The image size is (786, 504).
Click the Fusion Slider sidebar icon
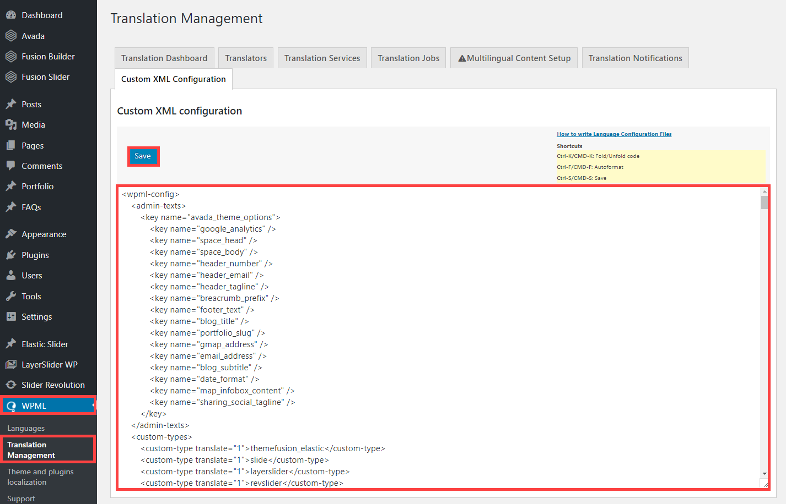[11, 77]
